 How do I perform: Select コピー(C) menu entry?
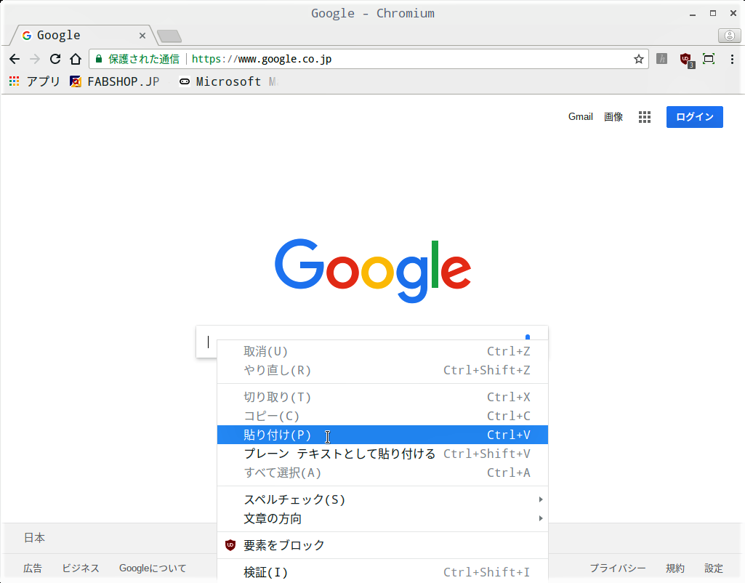click(382, 416)
